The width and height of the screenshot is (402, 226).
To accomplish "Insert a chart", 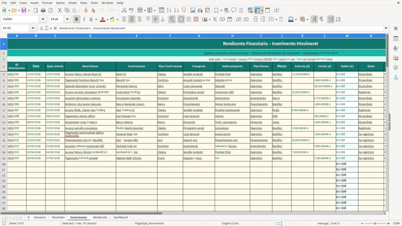I will (200, 10).
